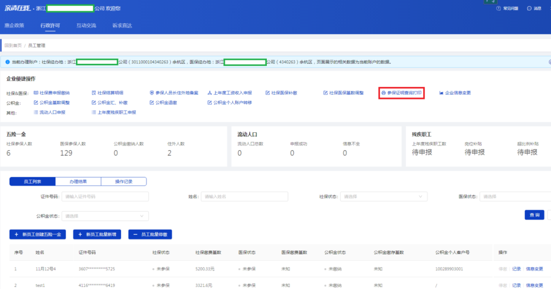This screenshot has width=551, height=289.
Task: Click the 参保证明查询打印 printer icon
Action: [384, 93]
